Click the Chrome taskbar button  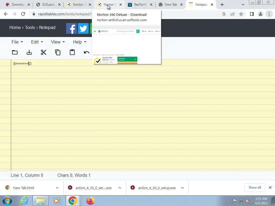coord(73,201)
